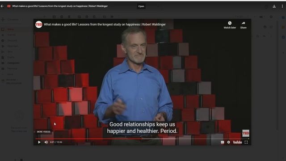286x161 pixels.
Task: Open the video title link inside the player
Action: click(105, 25)
